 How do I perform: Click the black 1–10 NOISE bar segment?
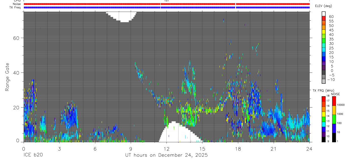pyautogui.click(x=334, y=137)
